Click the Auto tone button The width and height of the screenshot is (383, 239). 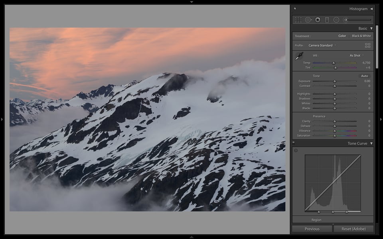click(x=364, y=76)
